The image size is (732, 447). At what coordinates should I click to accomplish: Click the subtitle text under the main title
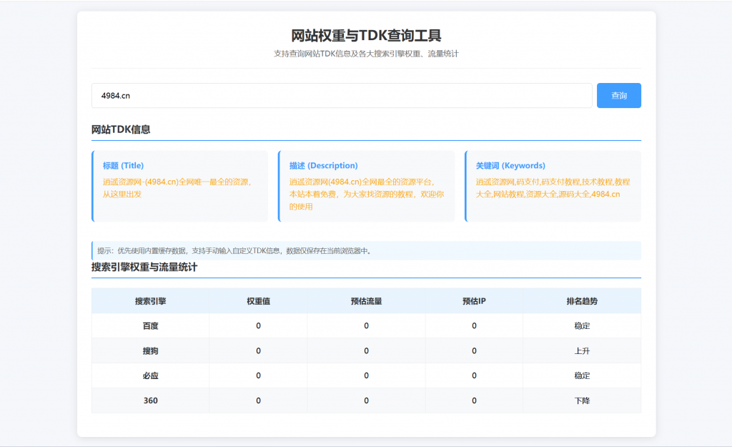[366, 52]
